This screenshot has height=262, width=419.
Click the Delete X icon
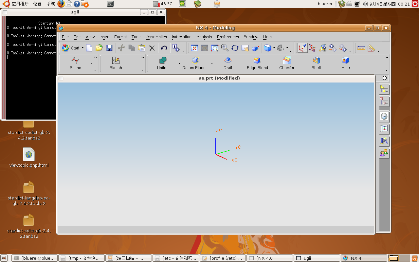[152, 48]
